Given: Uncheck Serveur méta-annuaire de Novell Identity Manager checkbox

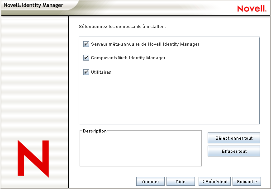Looking at the screenshot, I should (x=86, y=44).
